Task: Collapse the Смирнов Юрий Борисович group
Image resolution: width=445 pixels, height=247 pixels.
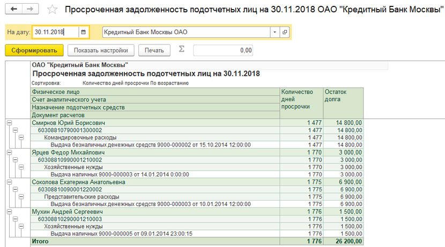Action: pyautogui.click(x=9, y=122)
